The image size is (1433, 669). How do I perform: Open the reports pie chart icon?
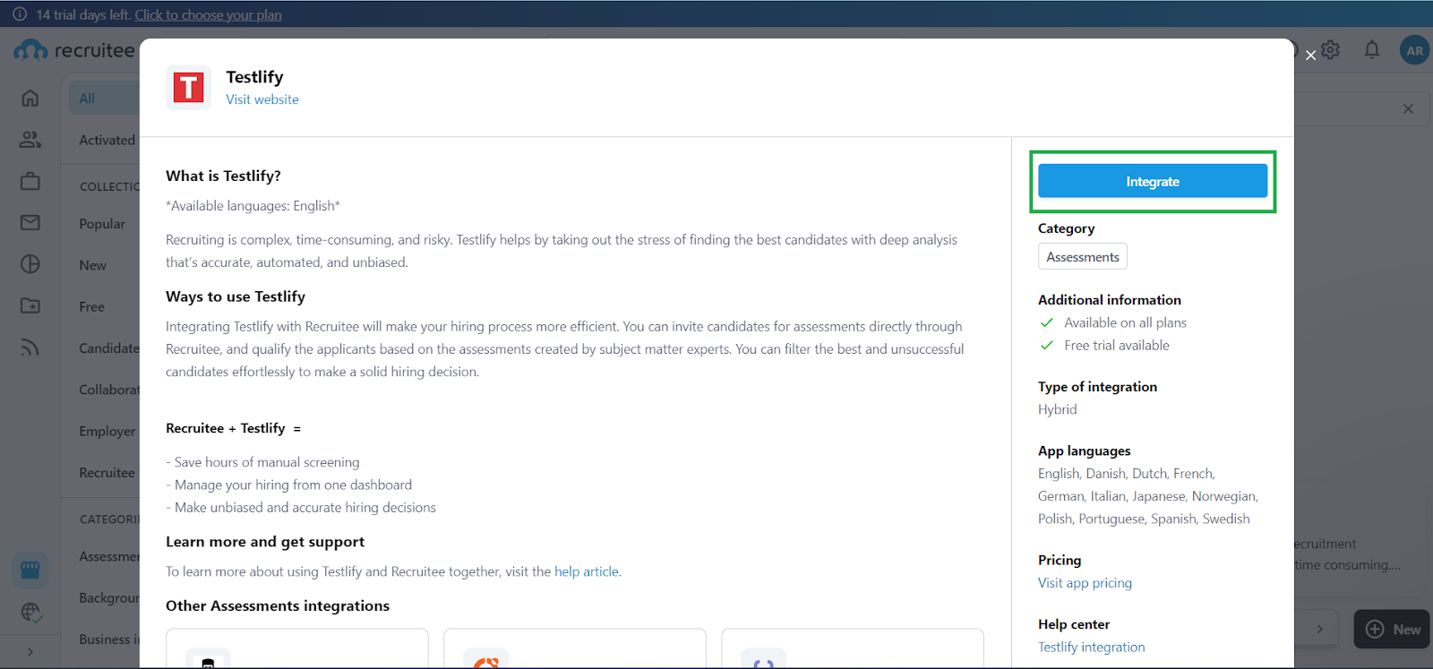[30, 264]
